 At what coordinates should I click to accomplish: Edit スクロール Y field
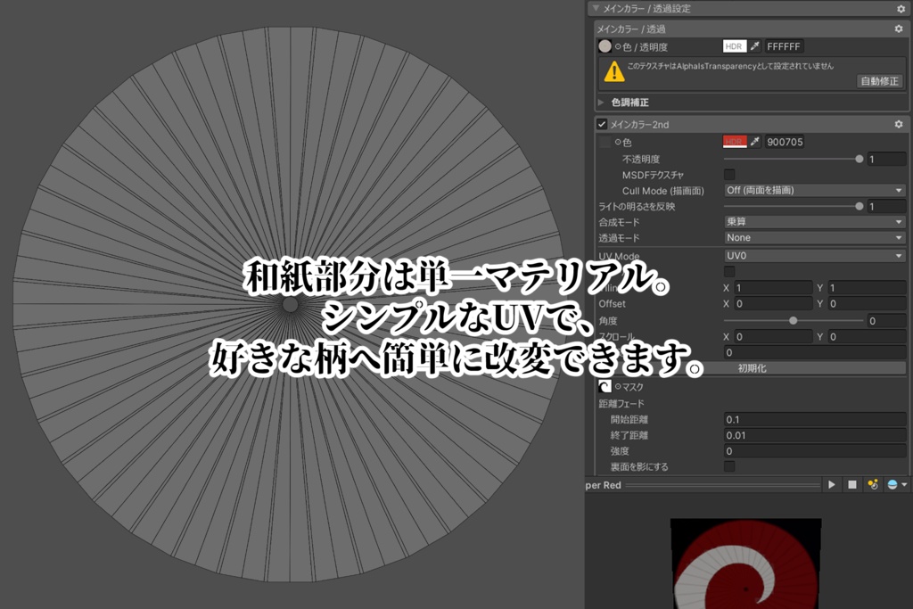pos(867,336)
